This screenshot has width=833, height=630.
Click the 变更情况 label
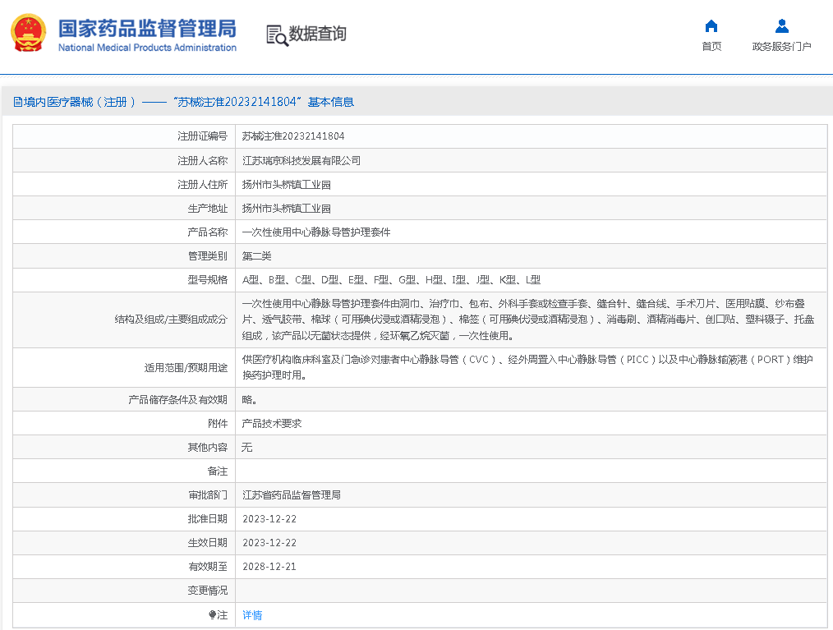point(208,591)
